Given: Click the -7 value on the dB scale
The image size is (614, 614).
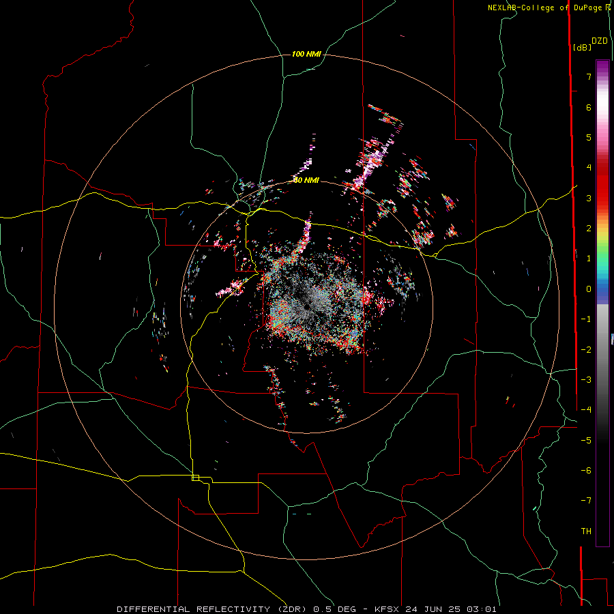Looking at the screenshot, I should pyautogui.click(x=586, y=501).
